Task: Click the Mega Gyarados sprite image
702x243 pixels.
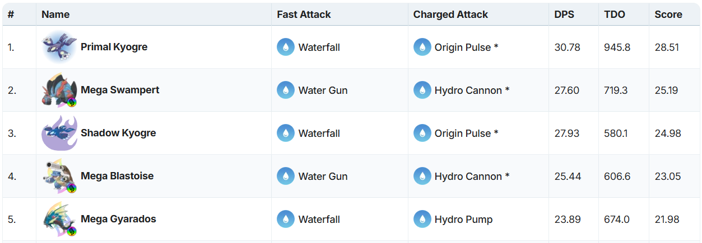Action: [x=59, y=219]
